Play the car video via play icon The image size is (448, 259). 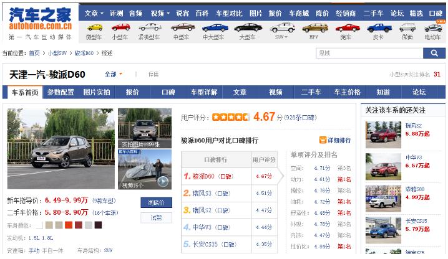click(x=163, y=181)
